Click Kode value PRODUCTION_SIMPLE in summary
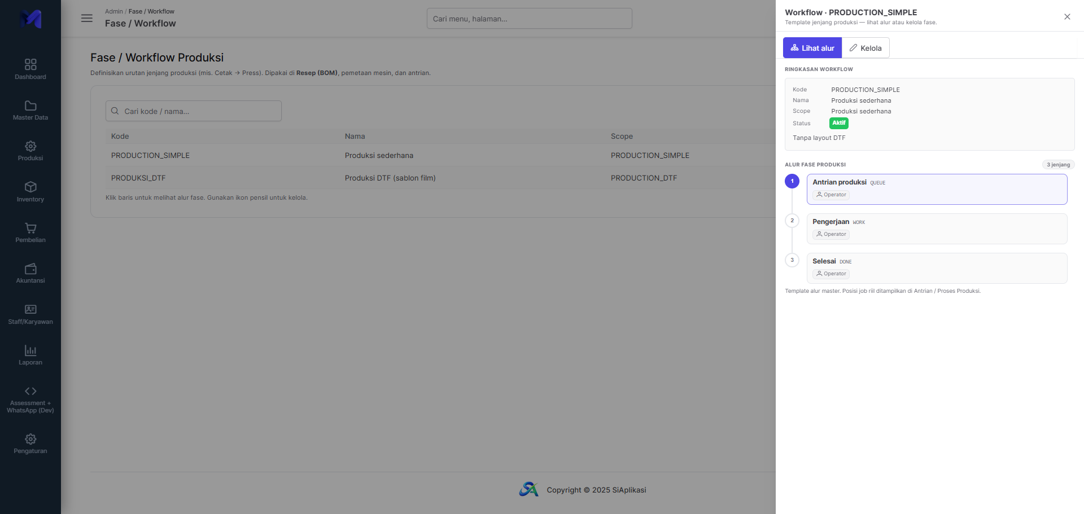 866,90
